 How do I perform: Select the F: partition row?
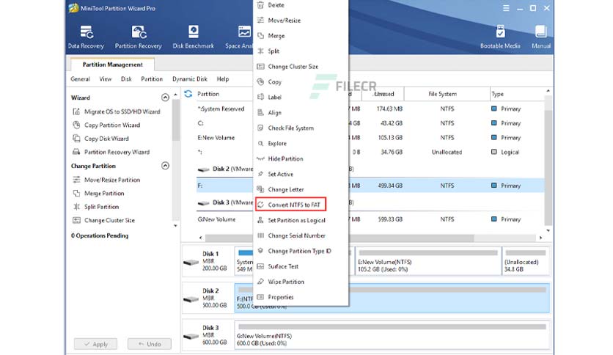point(370,186)
